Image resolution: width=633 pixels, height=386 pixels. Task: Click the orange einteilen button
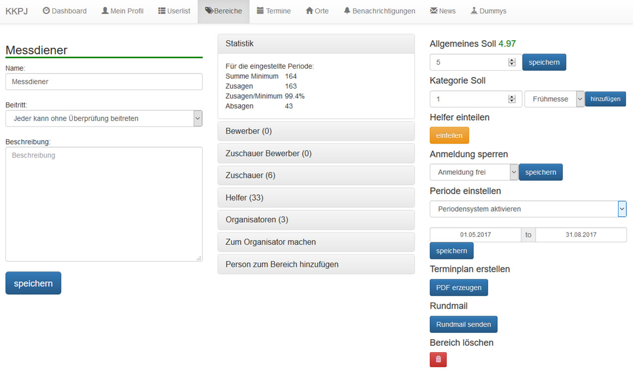[x=449, y=136]
